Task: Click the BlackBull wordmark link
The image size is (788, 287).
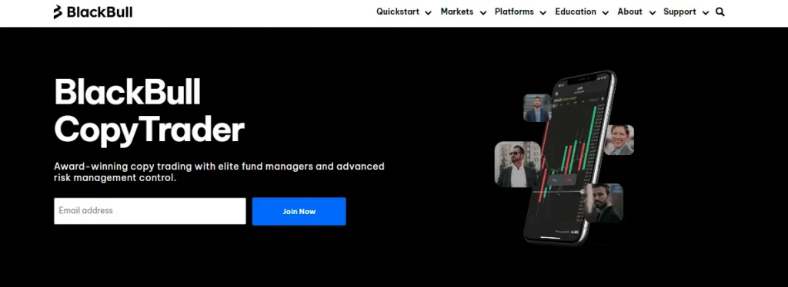Action: click(x=99, y=12)
